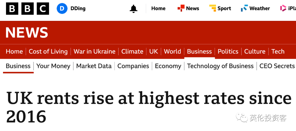This screenshot has width=296, height=131.
Task: Switch to the Economy sub-tab
Action: point(168,66)
